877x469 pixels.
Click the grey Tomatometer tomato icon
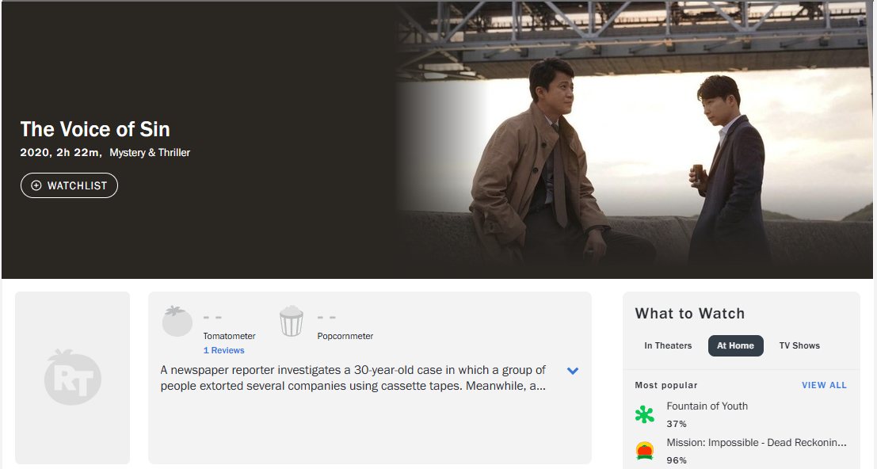177,322
